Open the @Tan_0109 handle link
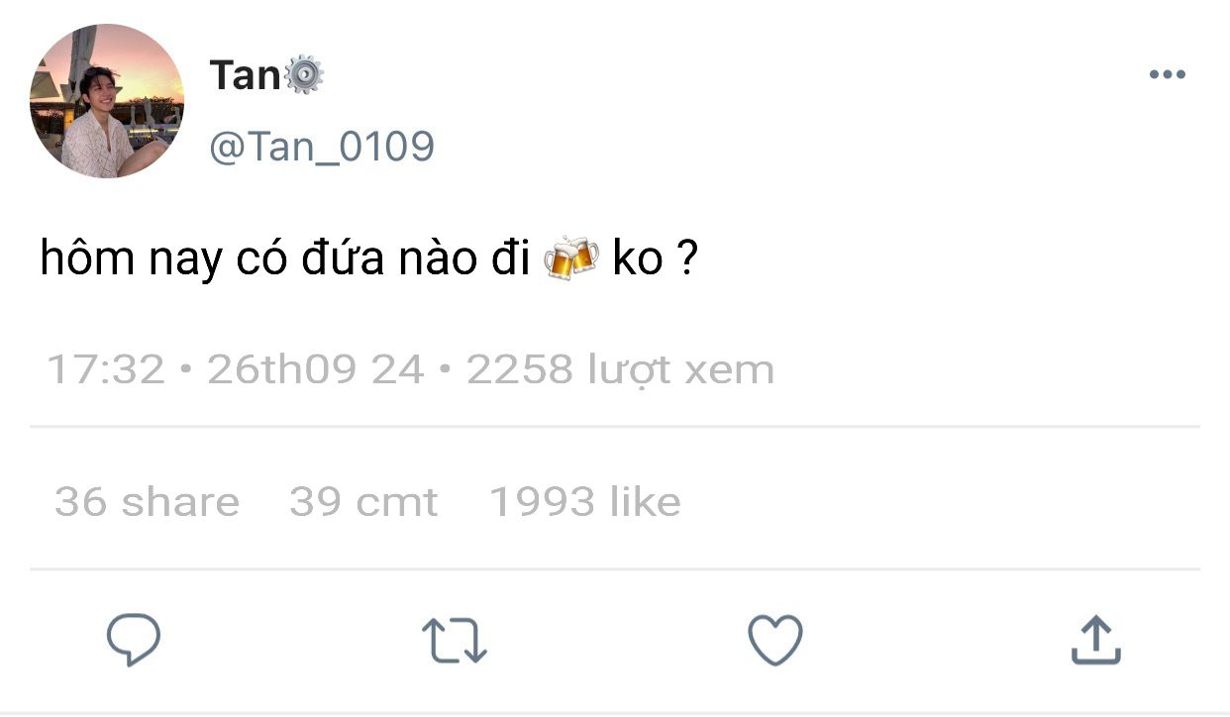The width and height of the screenshot is (1230, 717). (x=322, y=147)
